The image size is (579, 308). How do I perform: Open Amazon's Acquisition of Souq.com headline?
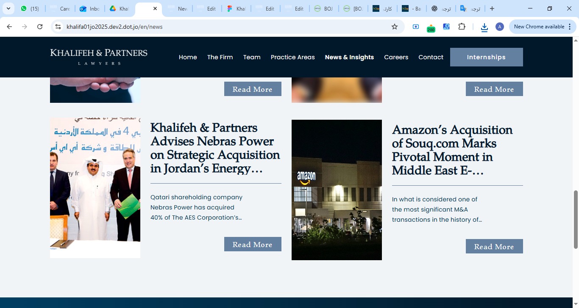point(452,150)
